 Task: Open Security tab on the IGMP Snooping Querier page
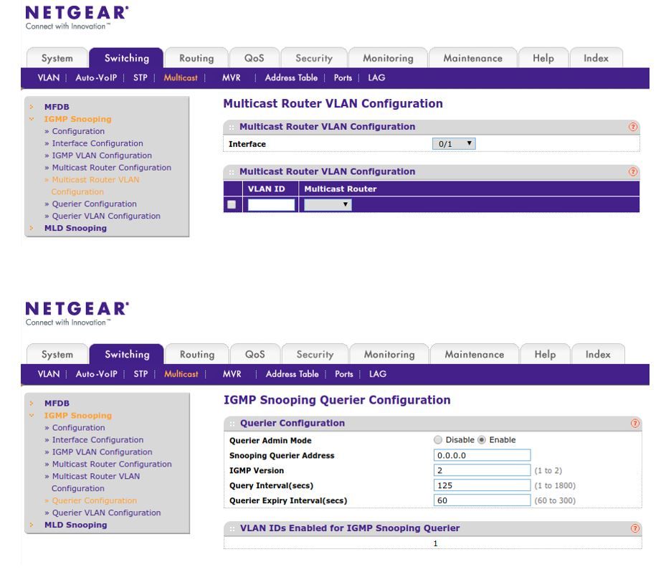click(x=315, y=354)
